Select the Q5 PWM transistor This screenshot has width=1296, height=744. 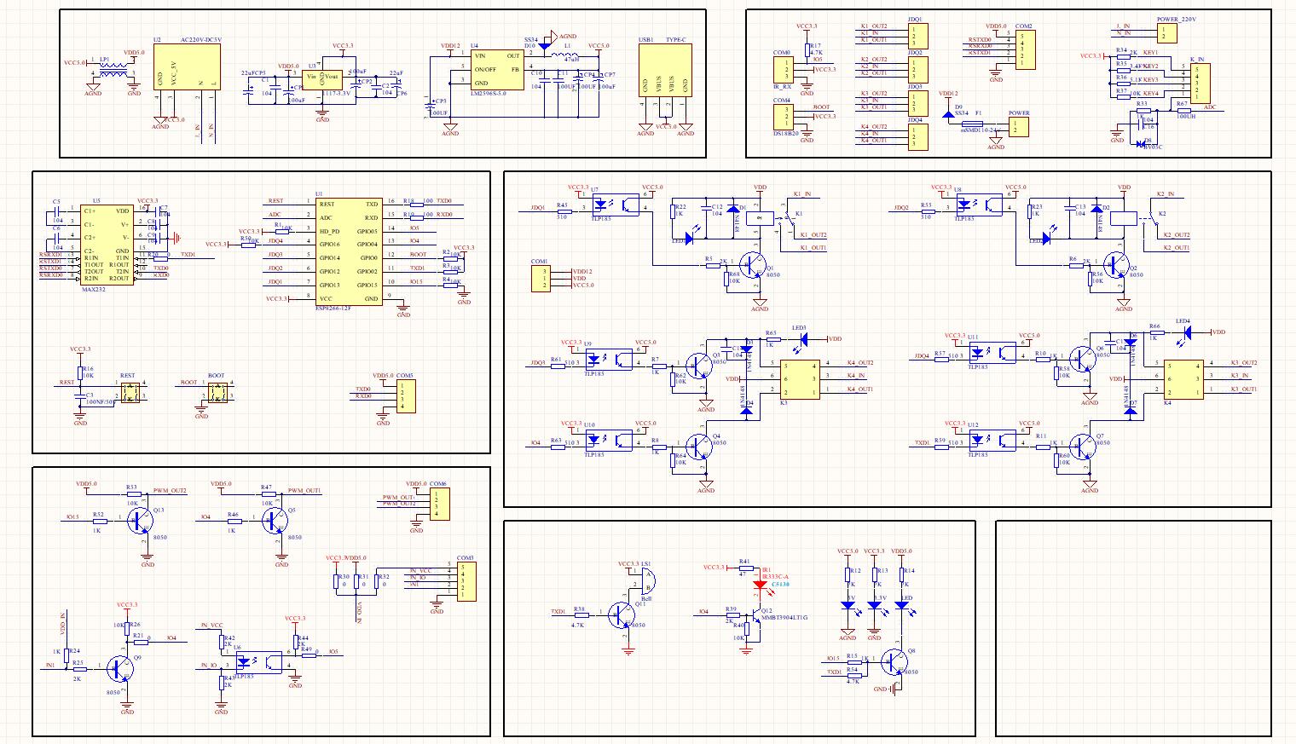click(x=275, y=522)
